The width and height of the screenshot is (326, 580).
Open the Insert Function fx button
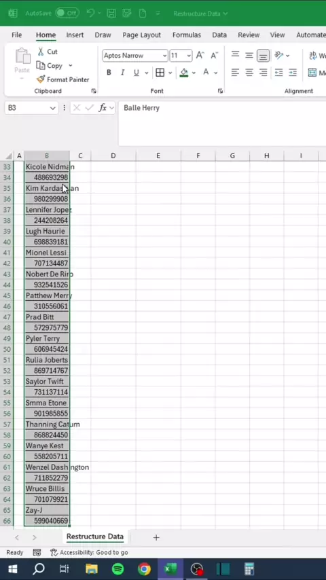click(103, 107)
